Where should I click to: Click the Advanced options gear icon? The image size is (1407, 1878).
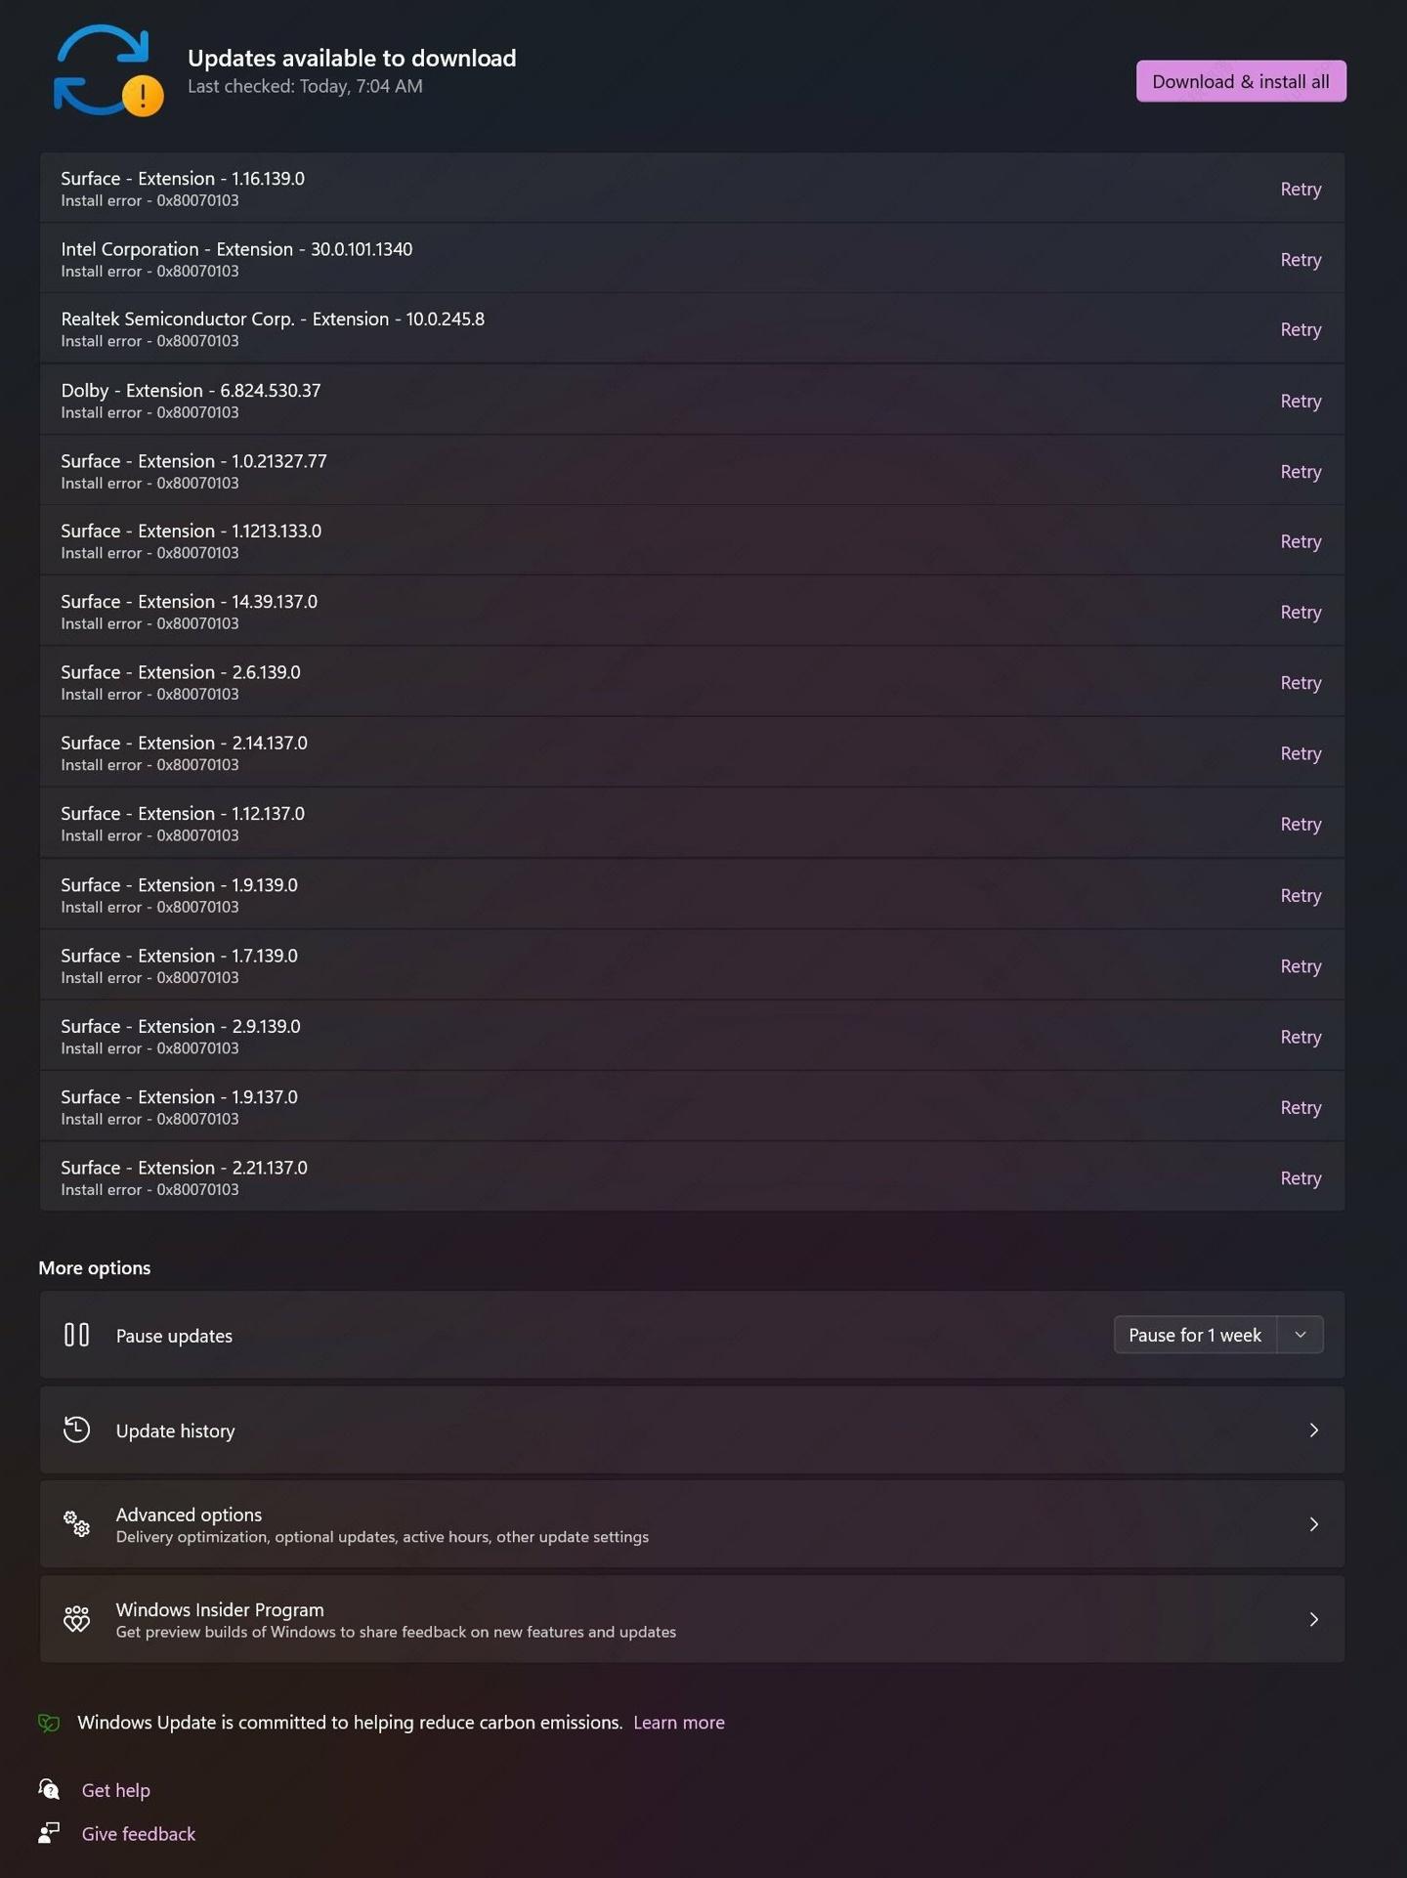coord(76,1523)
